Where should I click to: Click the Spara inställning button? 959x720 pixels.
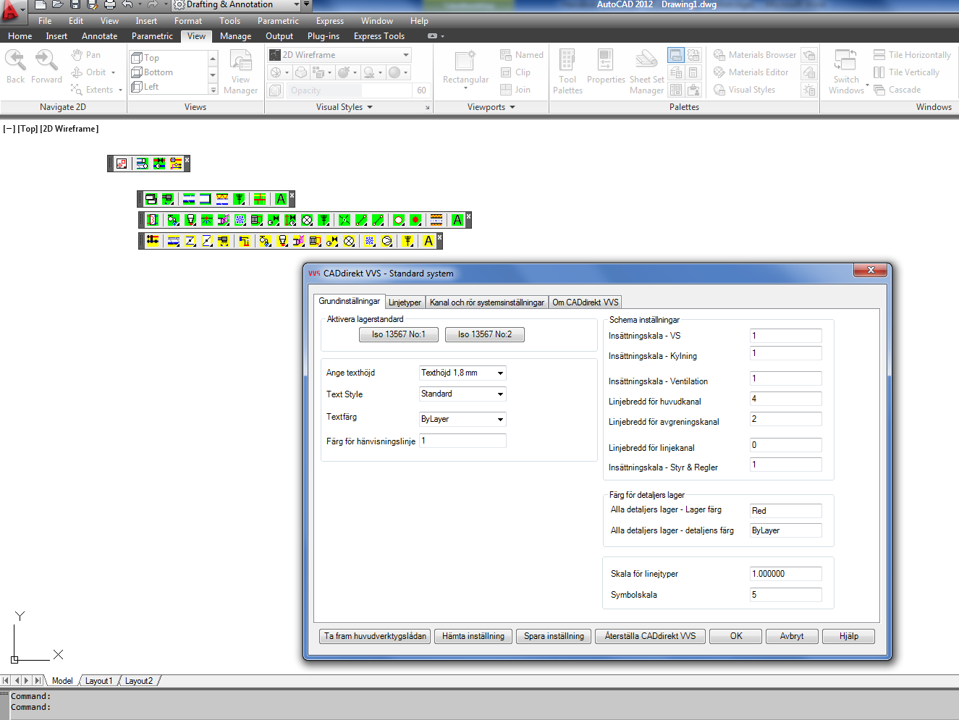coord(554,636)
